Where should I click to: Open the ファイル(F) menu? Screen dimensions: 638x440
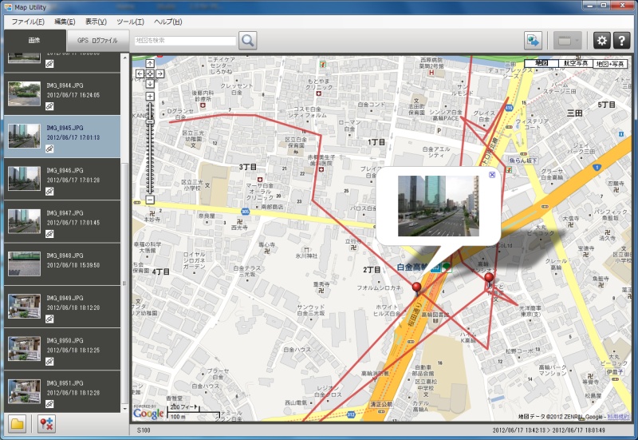pos(28,22)
